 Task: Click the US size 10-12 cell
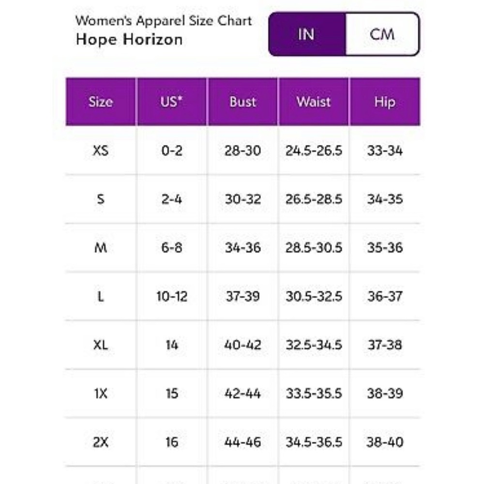pos(172,296)
